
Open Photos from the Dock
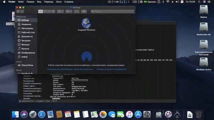103,114
